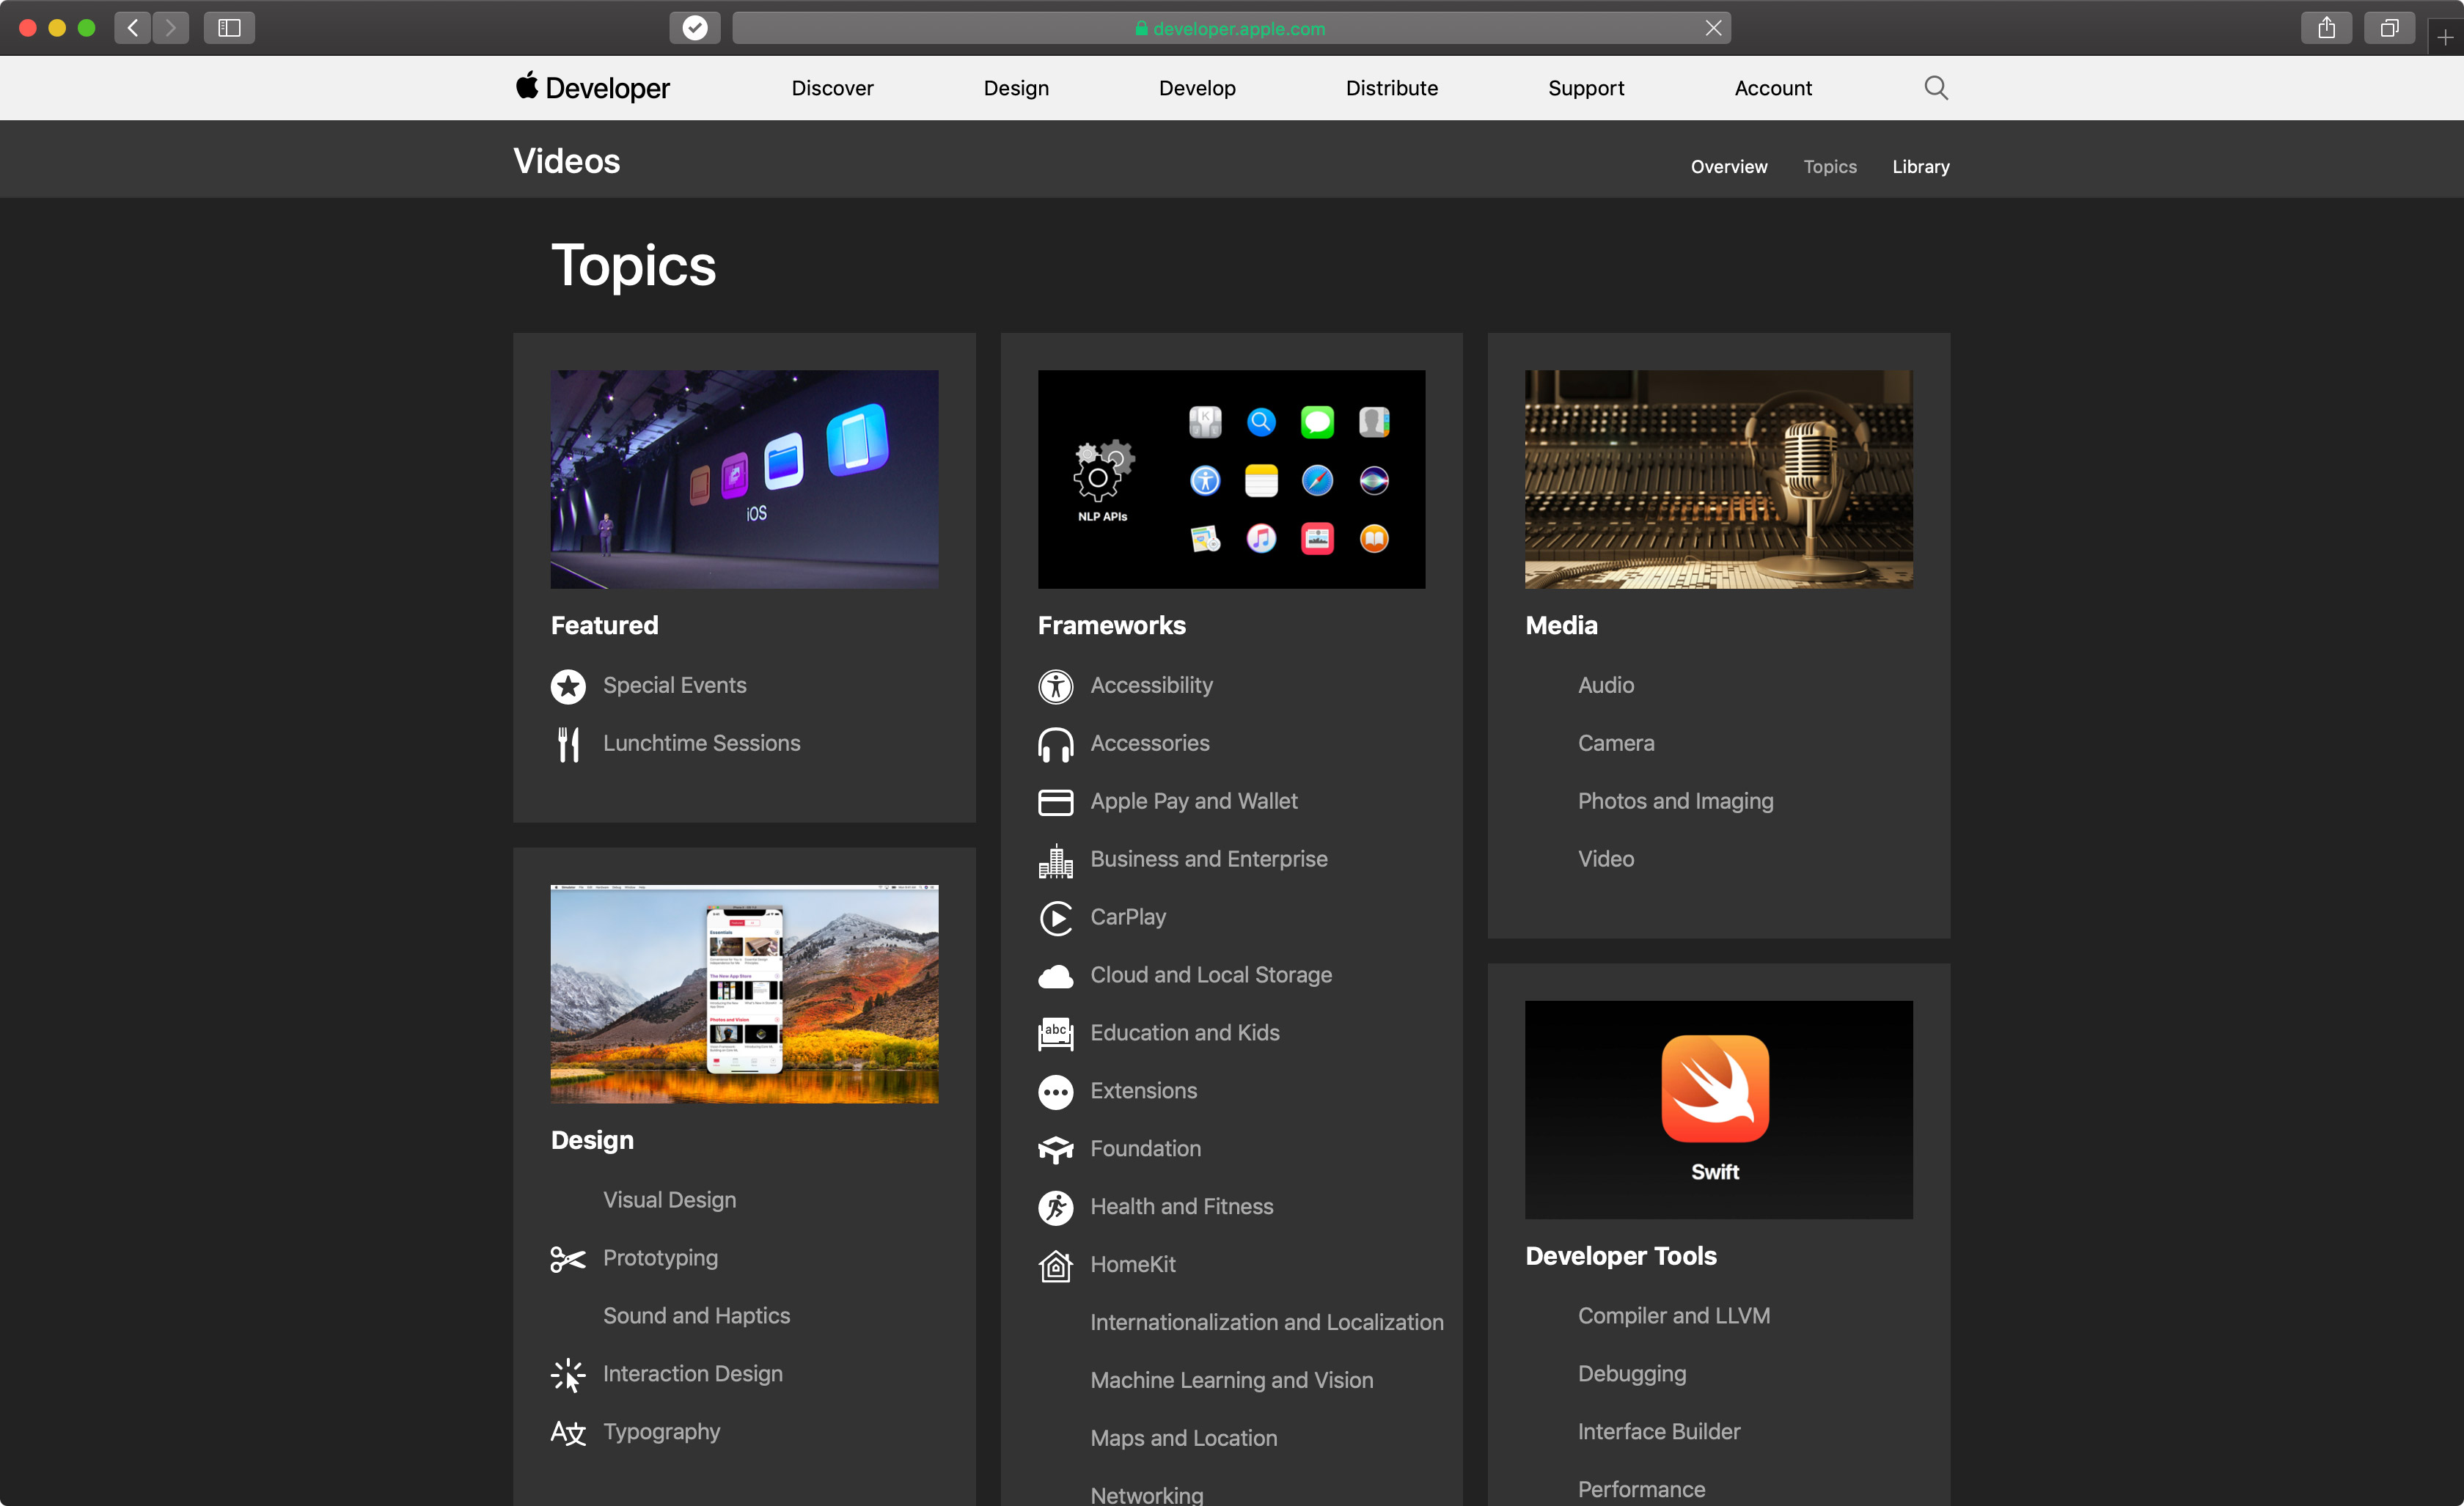Click the Cloud and Local Storage cloud icon
This screenshot has width=2464, height=1506.
pyautogui.click(x=1055, y=976)
